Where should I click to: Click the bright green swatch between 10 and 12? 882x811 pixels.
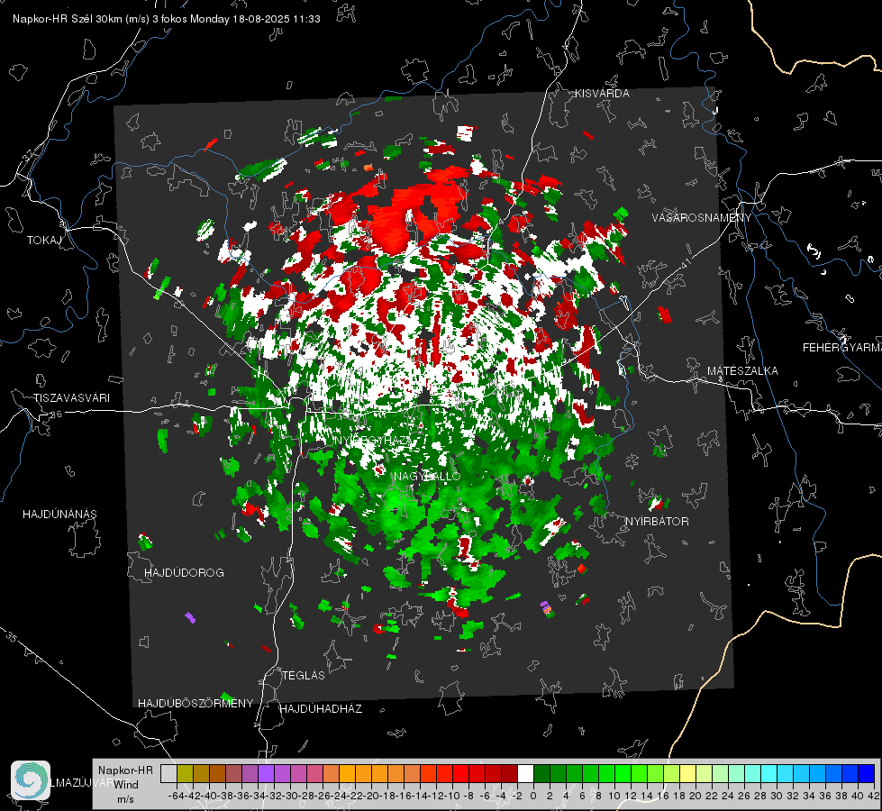(623, 773)
